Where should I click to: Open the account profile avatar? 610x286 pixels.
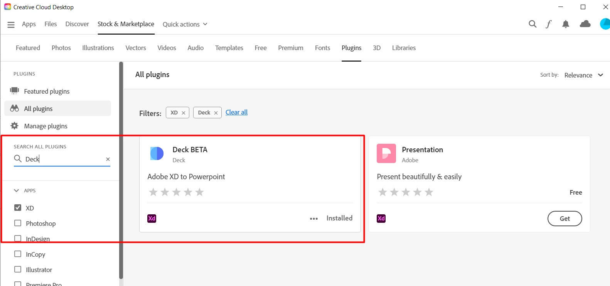(x=605, y=24)
